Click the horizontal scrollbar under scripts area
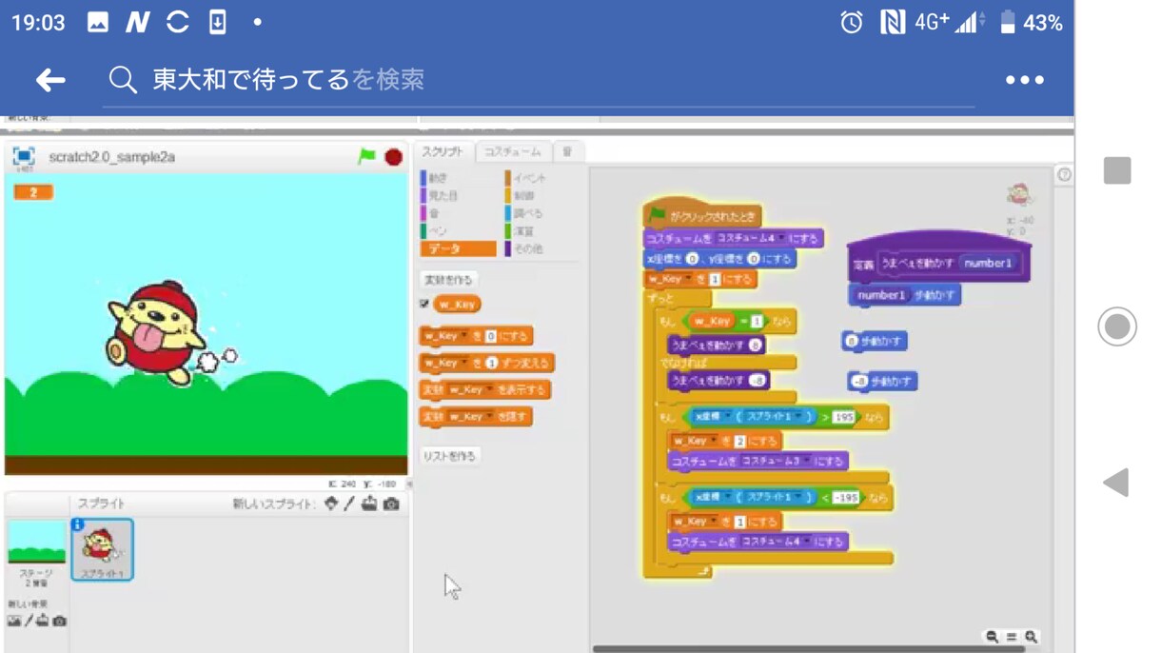 click(809, 649)
